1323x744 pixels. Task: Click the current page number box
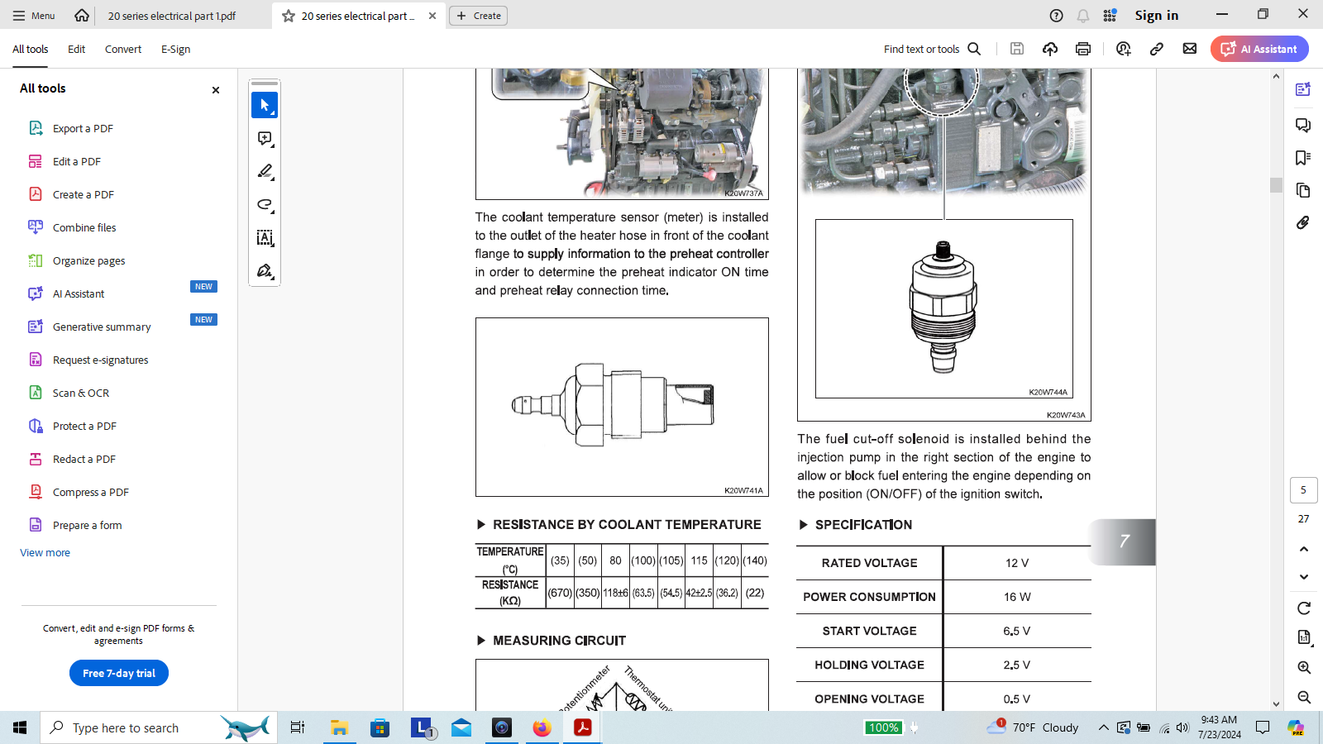[x=1303, y=489]
